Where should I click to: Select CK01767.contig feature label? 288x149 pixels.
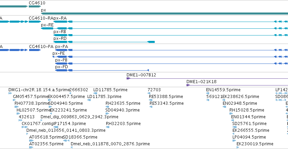[38, 124]
